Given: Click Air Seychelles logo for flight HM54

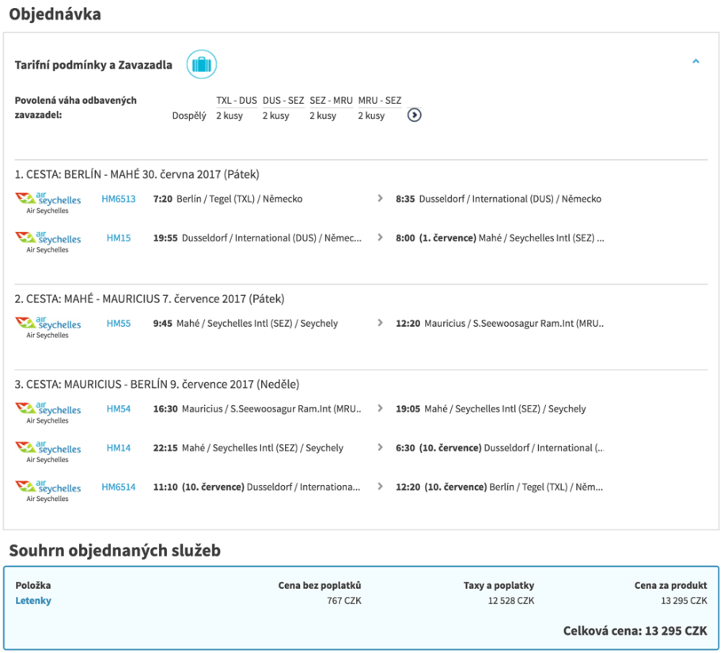Looking at the screenshot, I should point(48,412).
